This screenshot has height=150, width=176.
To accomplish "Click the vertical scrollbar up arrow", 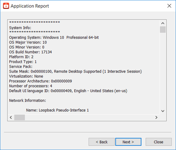I will pyautogui.click(x=163, y=23).
